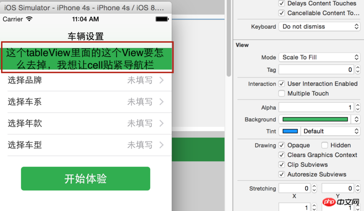The width and height of the screenshot is (364, 211).
Task: Uncheck the Clip Subviews option
Action: click(x=282, y=165)
